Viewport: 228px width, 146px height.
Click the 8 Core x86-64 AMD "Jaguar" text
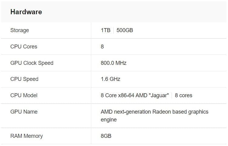pos(135,95)
